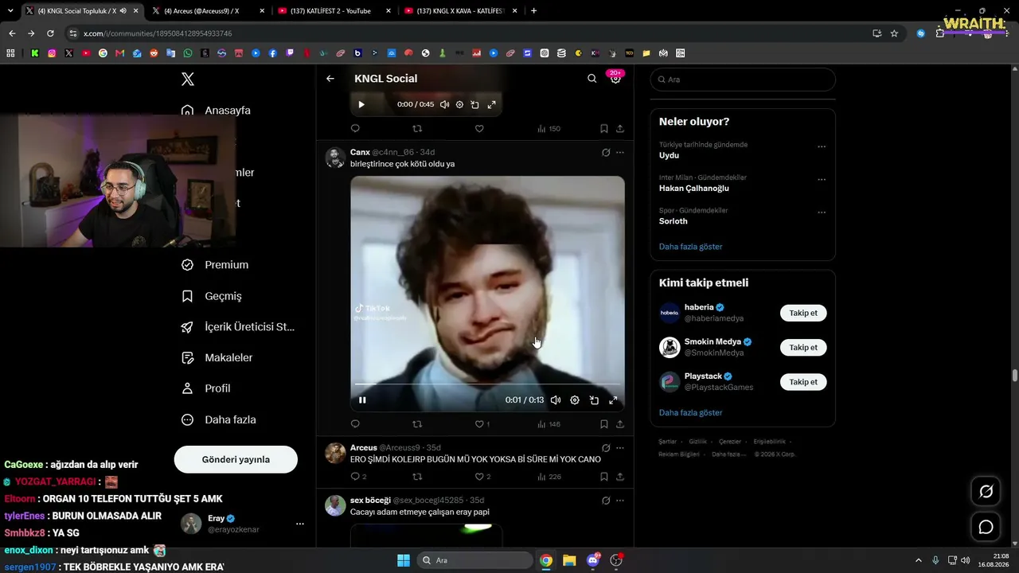
Task: View analytics showing 146 on Canx's post
Action: click(549, 424)
